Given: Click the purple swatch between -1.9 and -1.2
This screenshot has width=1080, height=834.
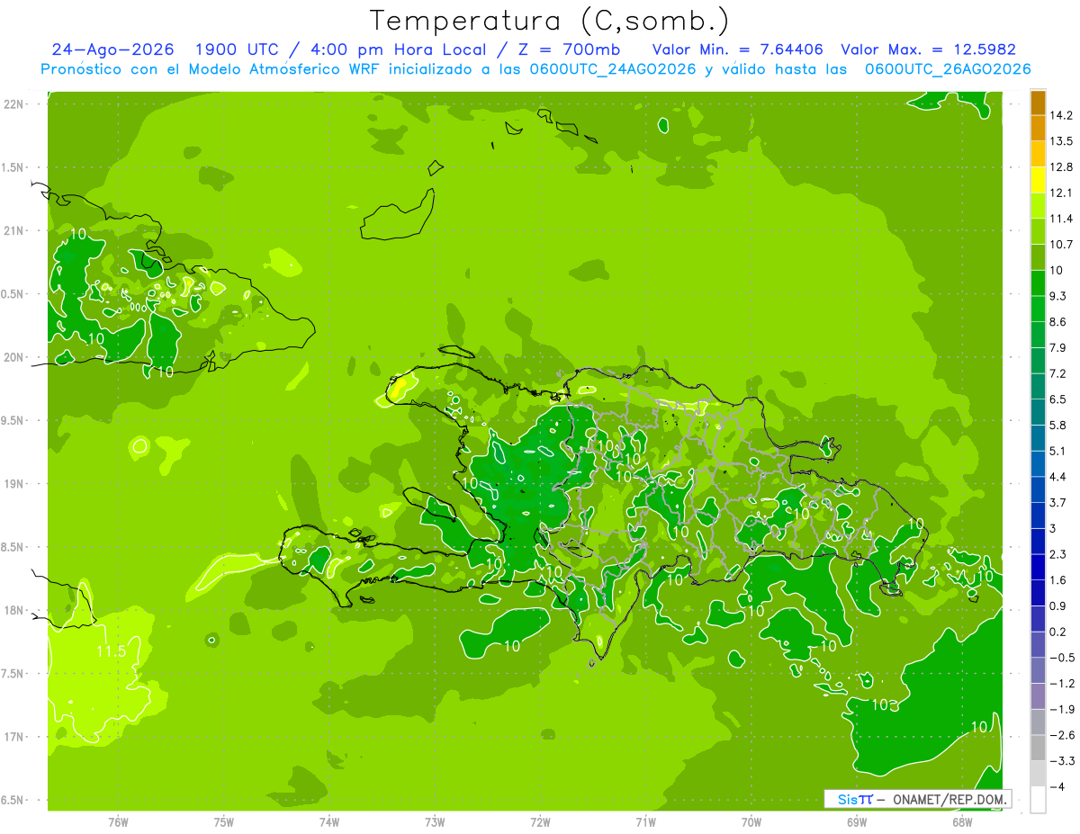Looking at the screenshot, I should tap(1038, 696).
